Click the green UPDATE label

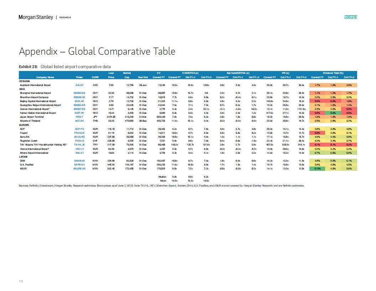pos(351,17)
